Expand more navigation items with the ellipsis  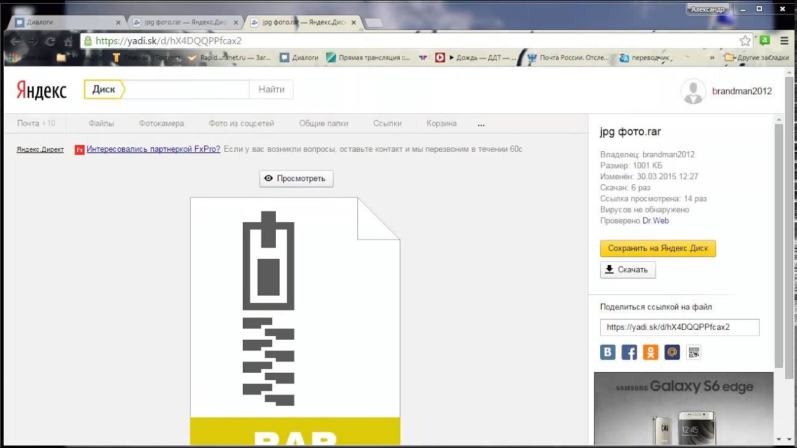click(481, 124)
